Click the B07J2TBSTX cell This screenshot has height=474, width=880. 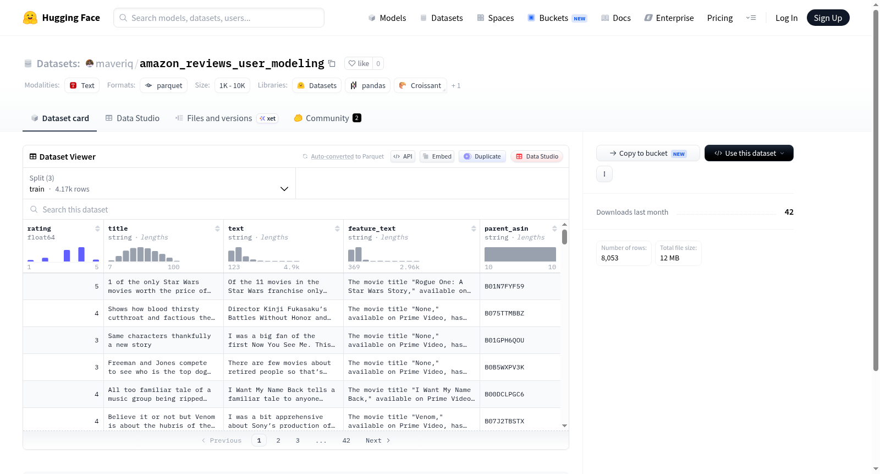(520, 421)
